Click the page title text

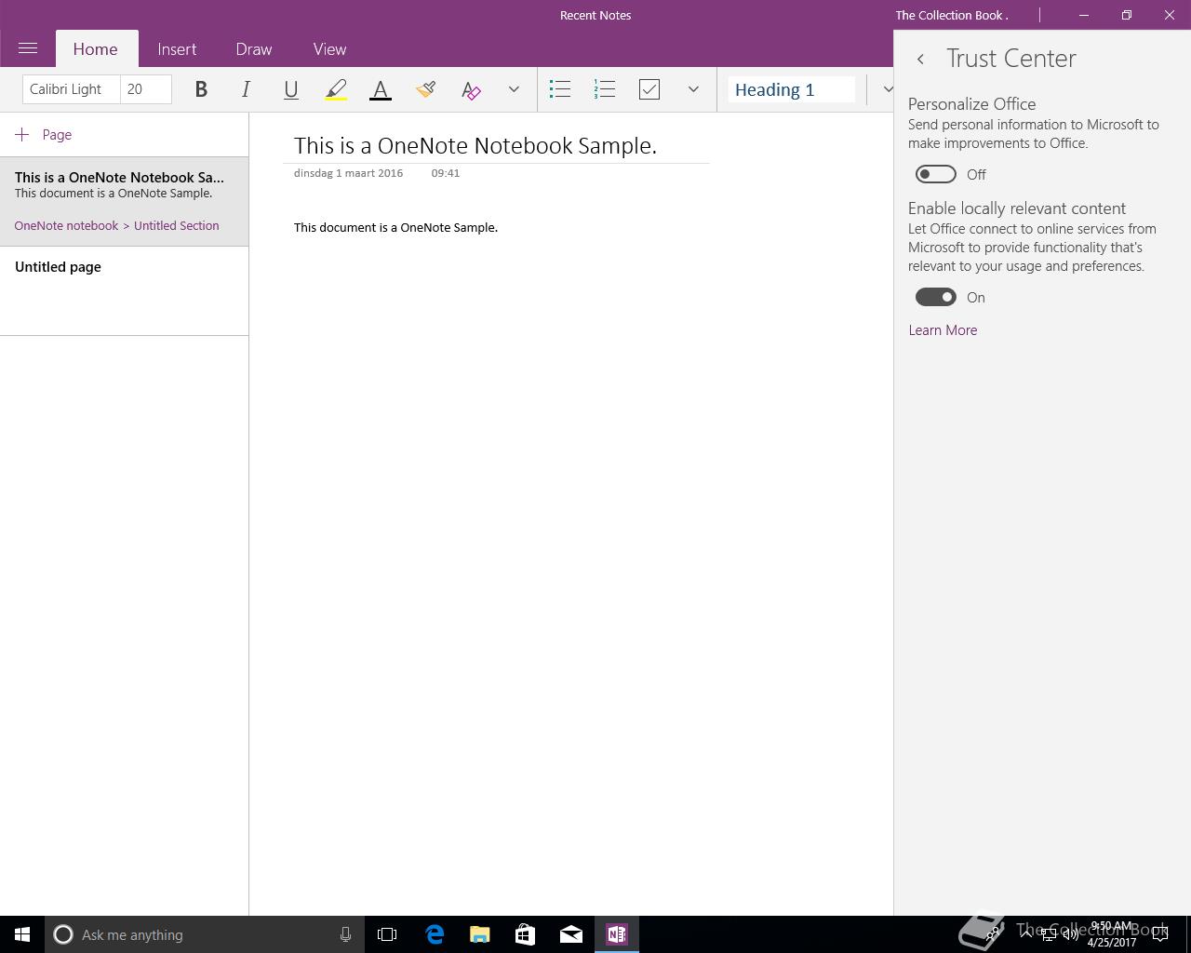[x=475, y=145]
